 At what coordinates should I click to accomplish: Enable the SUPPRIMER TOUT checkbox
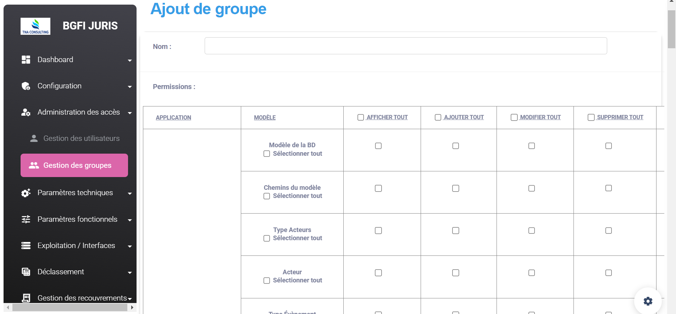point(591,117)
